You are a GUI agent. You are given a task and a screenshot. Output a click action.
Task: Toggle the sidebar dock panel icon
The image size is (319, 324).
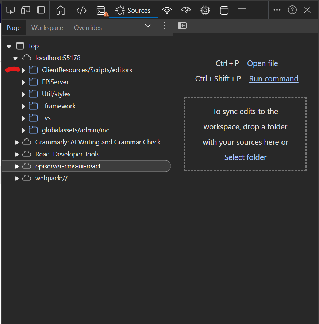click(x=41, y=10)
